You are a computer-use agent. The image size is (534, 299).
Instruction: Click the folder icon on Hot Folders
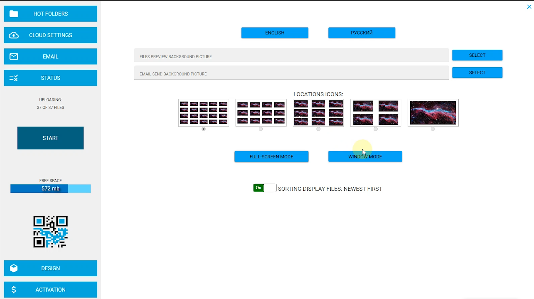coord(14,14)
